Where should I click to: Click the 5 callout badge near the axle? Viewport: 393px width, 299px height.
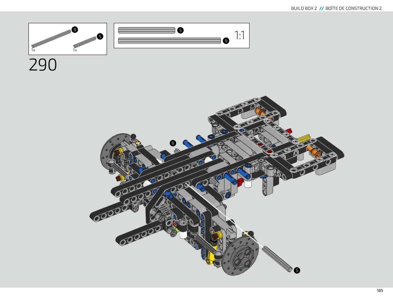[297, 270]
